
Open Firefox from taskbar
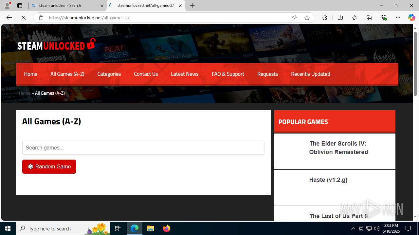click(166, 228)
